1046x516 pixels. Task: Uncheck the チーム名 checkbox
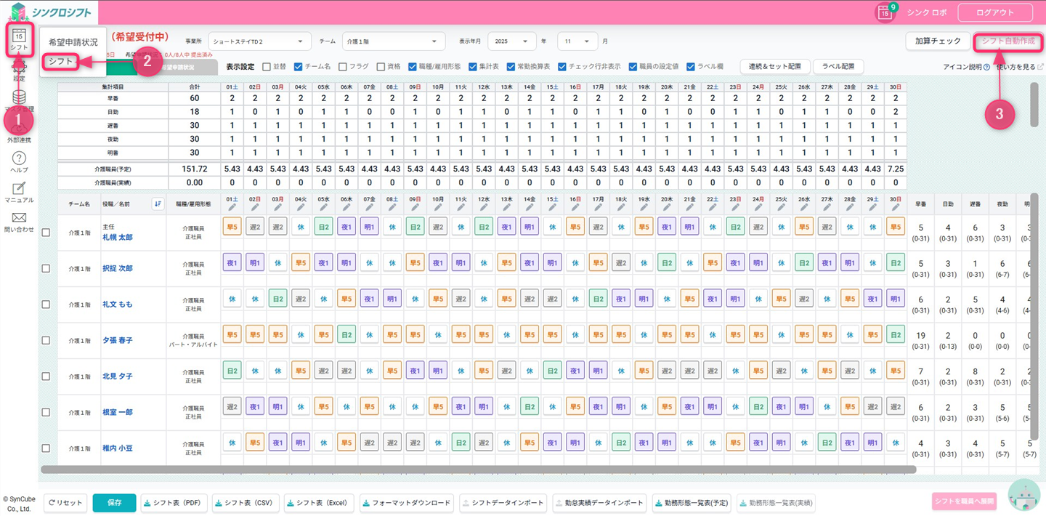click(298, 67)
